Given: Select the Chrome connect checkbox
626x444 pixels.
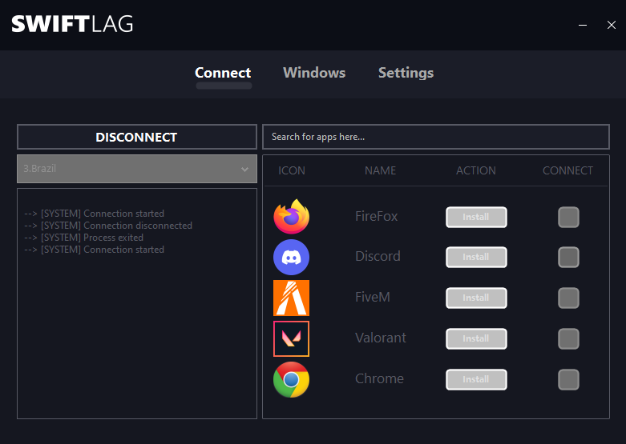Looking at the screenshot, I should pyautogui.click(x=568, y=379).
